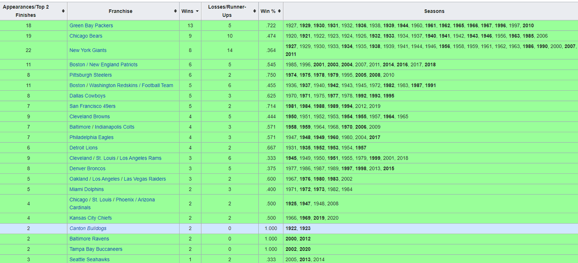Open Detroit Lions link
The width and height of the screenshot is (578, 263).
[83, 148]
